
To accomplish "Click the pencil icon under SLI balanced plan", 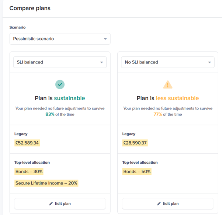I will [51, 204].
